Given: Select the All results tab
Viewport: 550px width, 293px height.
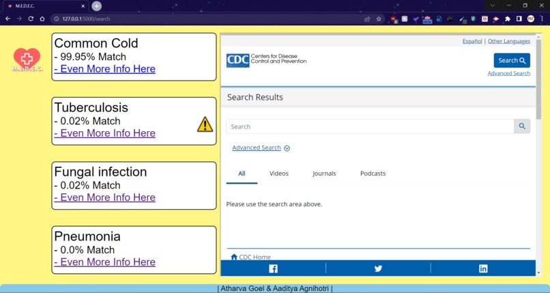Looking at the screenshot, I should point(242,173).
